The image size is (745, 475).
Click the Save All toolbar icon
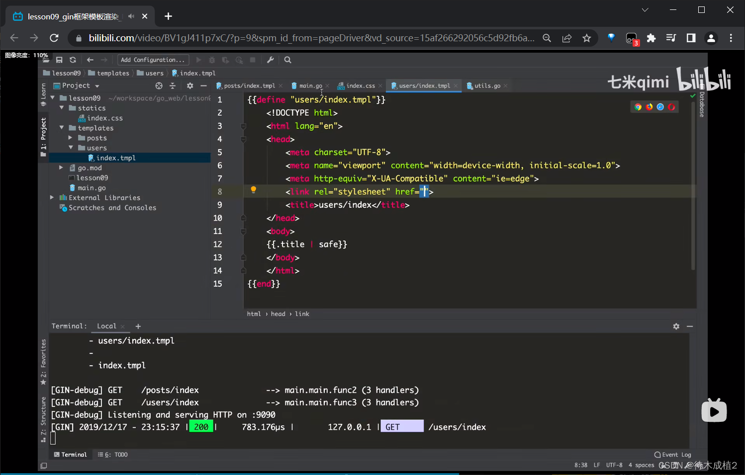[59, 60]
